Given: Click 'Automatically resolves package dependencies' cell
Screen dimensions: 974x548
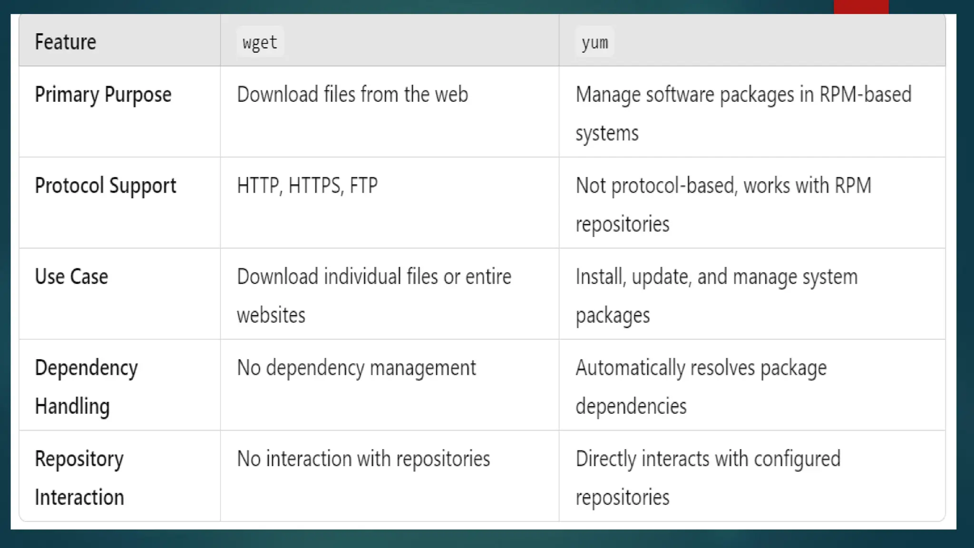Looking at the screenshot, I should pyautogui.click(x=701, y=368).
